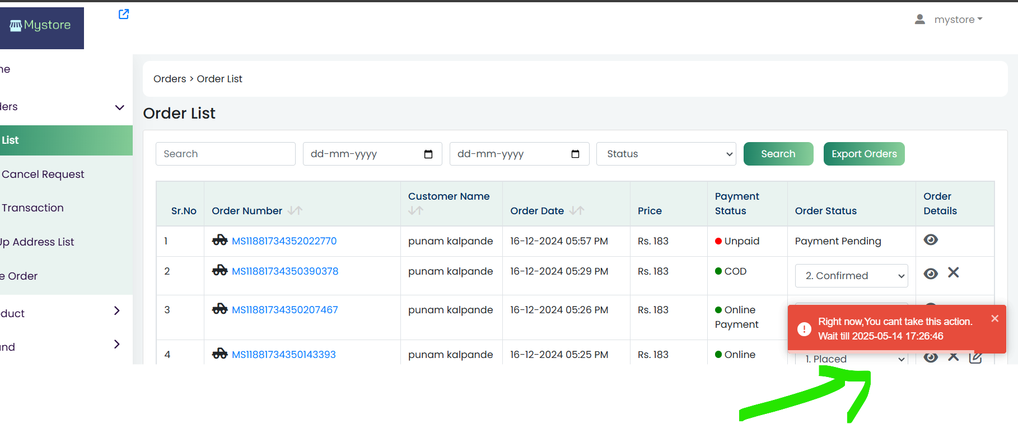This screenshot has width=1018, height=424.
Task: Click the Orders breadcrumb
Action: tap(170, 79)
